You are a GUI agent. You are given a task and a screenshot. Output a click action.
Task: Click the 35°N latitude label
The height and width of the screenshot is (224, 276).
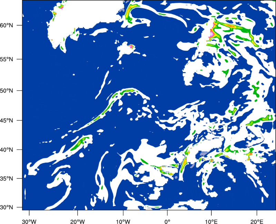[x=7, y=179]
